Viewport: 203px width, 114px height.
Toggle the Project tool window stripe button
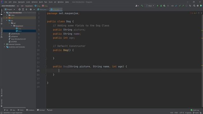click(x=2, y=12)
